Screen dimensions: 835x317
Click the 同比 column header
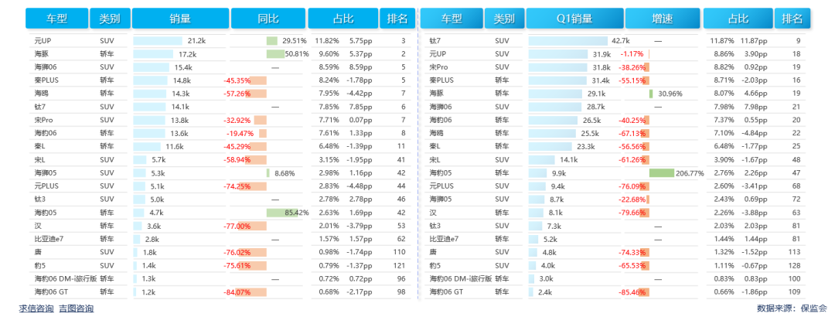(267, 19)
